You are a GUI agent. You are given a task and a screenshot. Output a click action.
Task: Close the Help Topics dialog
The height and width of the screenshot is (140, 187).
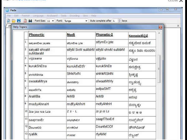tap(161, 27)
